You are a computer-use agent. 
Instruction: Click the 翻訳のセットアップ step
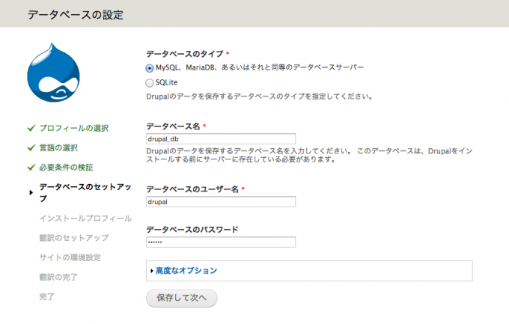73,238
